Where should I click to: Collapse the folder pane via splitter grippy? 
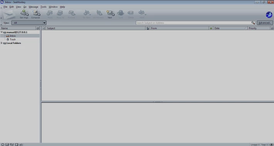41,85
